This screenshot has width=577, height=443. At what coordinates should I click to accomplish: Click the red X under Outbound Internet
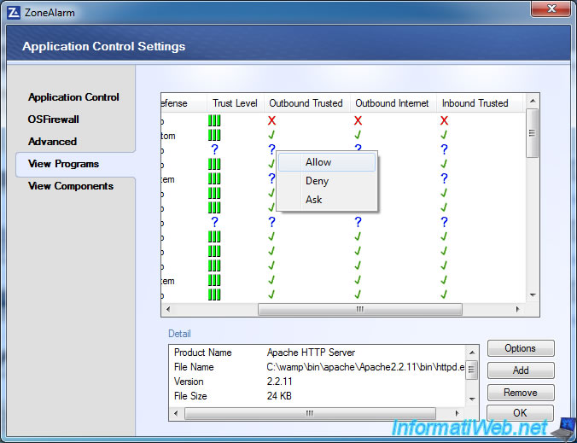358,120
